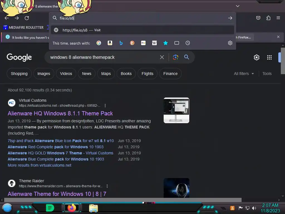
Task: Click the Google logo
Action: (x=19, y=57)
